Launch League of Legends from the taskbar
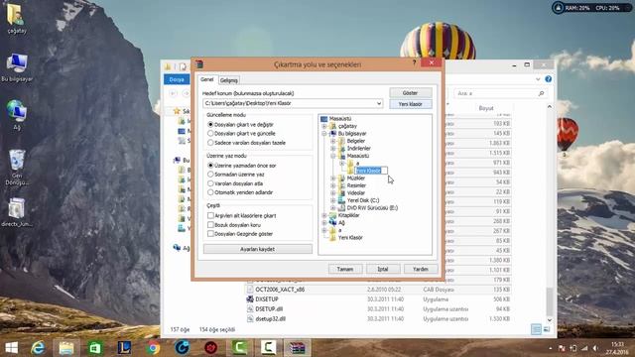Screen dimensions: 635x357 tap(124, 348)
